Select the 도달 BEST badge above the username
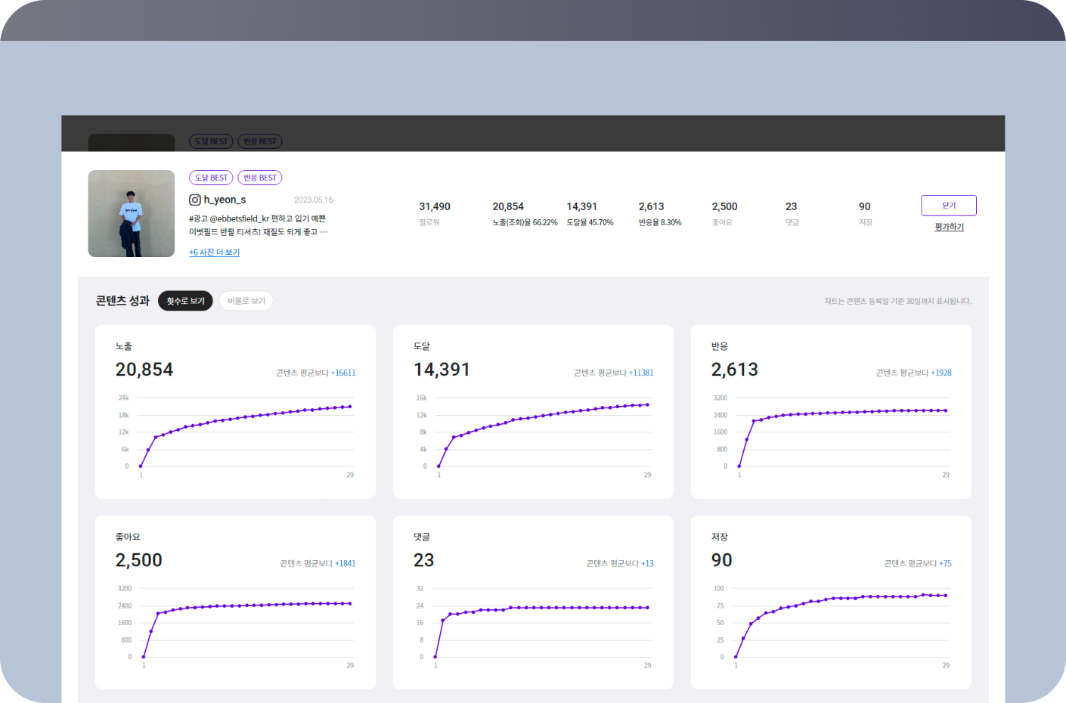 pyautogui.click(x=211, y=178)
